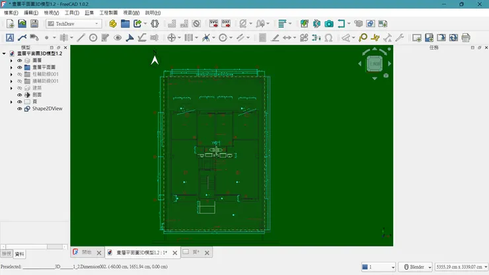Click the dimensions readout button in status bar
The height and width of the screenshot is (275, 489).
[461, 267]
